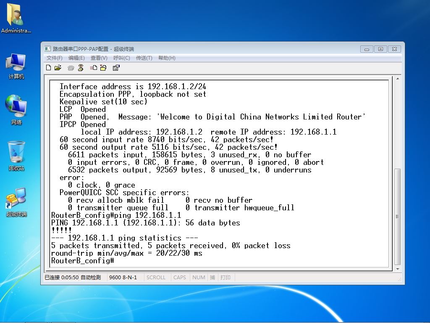This screenshot has width=430, height=323.
Task: Click the Open file toolbar icon
Action: coord(58,68)
